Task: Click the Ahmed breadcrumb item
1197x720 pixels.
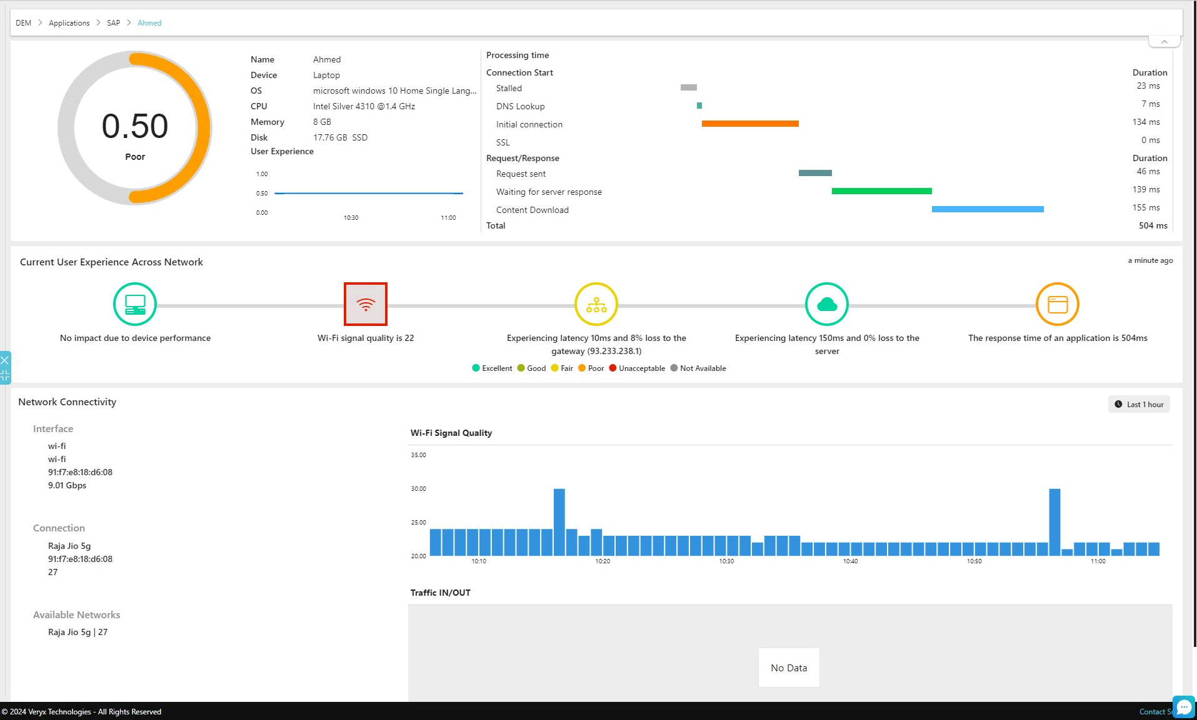Action: point(149,23)
